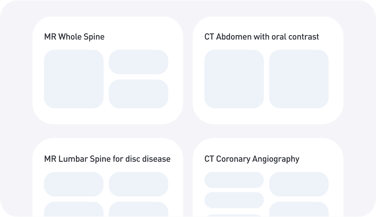Choose the third left-column thumbnail in CT Coronary Angiography
Image resolution: width=376 pixels, height=217 pixels.
(x=234, y=215)
